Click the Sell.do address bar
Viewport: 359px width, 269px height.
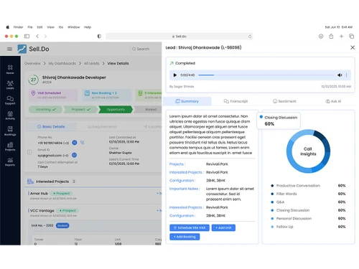pos(179,37)
